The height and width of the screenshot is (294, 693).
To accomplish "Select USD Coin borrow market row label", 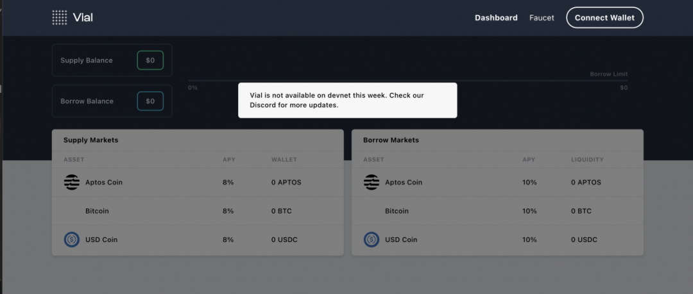I will 401,240.
